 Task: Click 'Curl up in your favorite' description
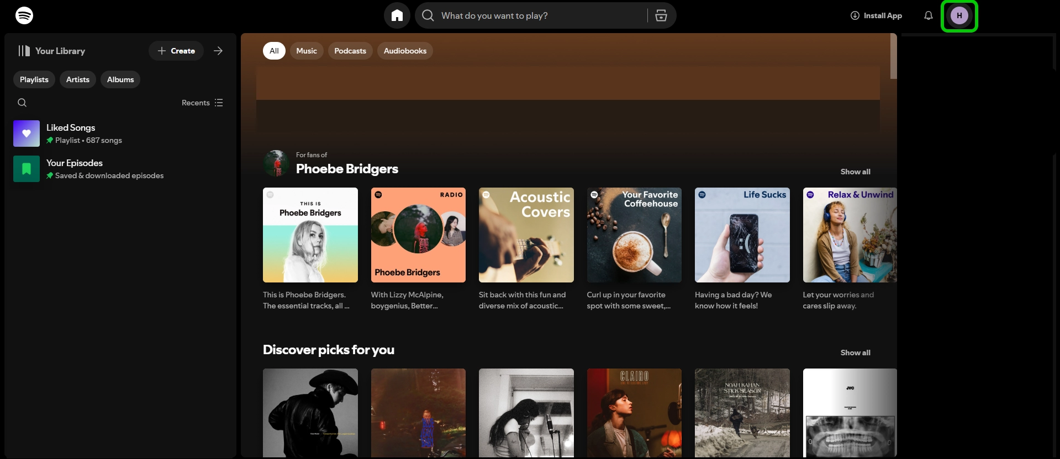point(629,300)
